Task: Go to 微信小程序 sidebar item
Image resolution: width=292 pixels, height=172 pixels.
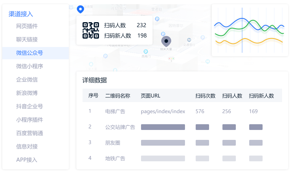Action: (x=29, y=66)
